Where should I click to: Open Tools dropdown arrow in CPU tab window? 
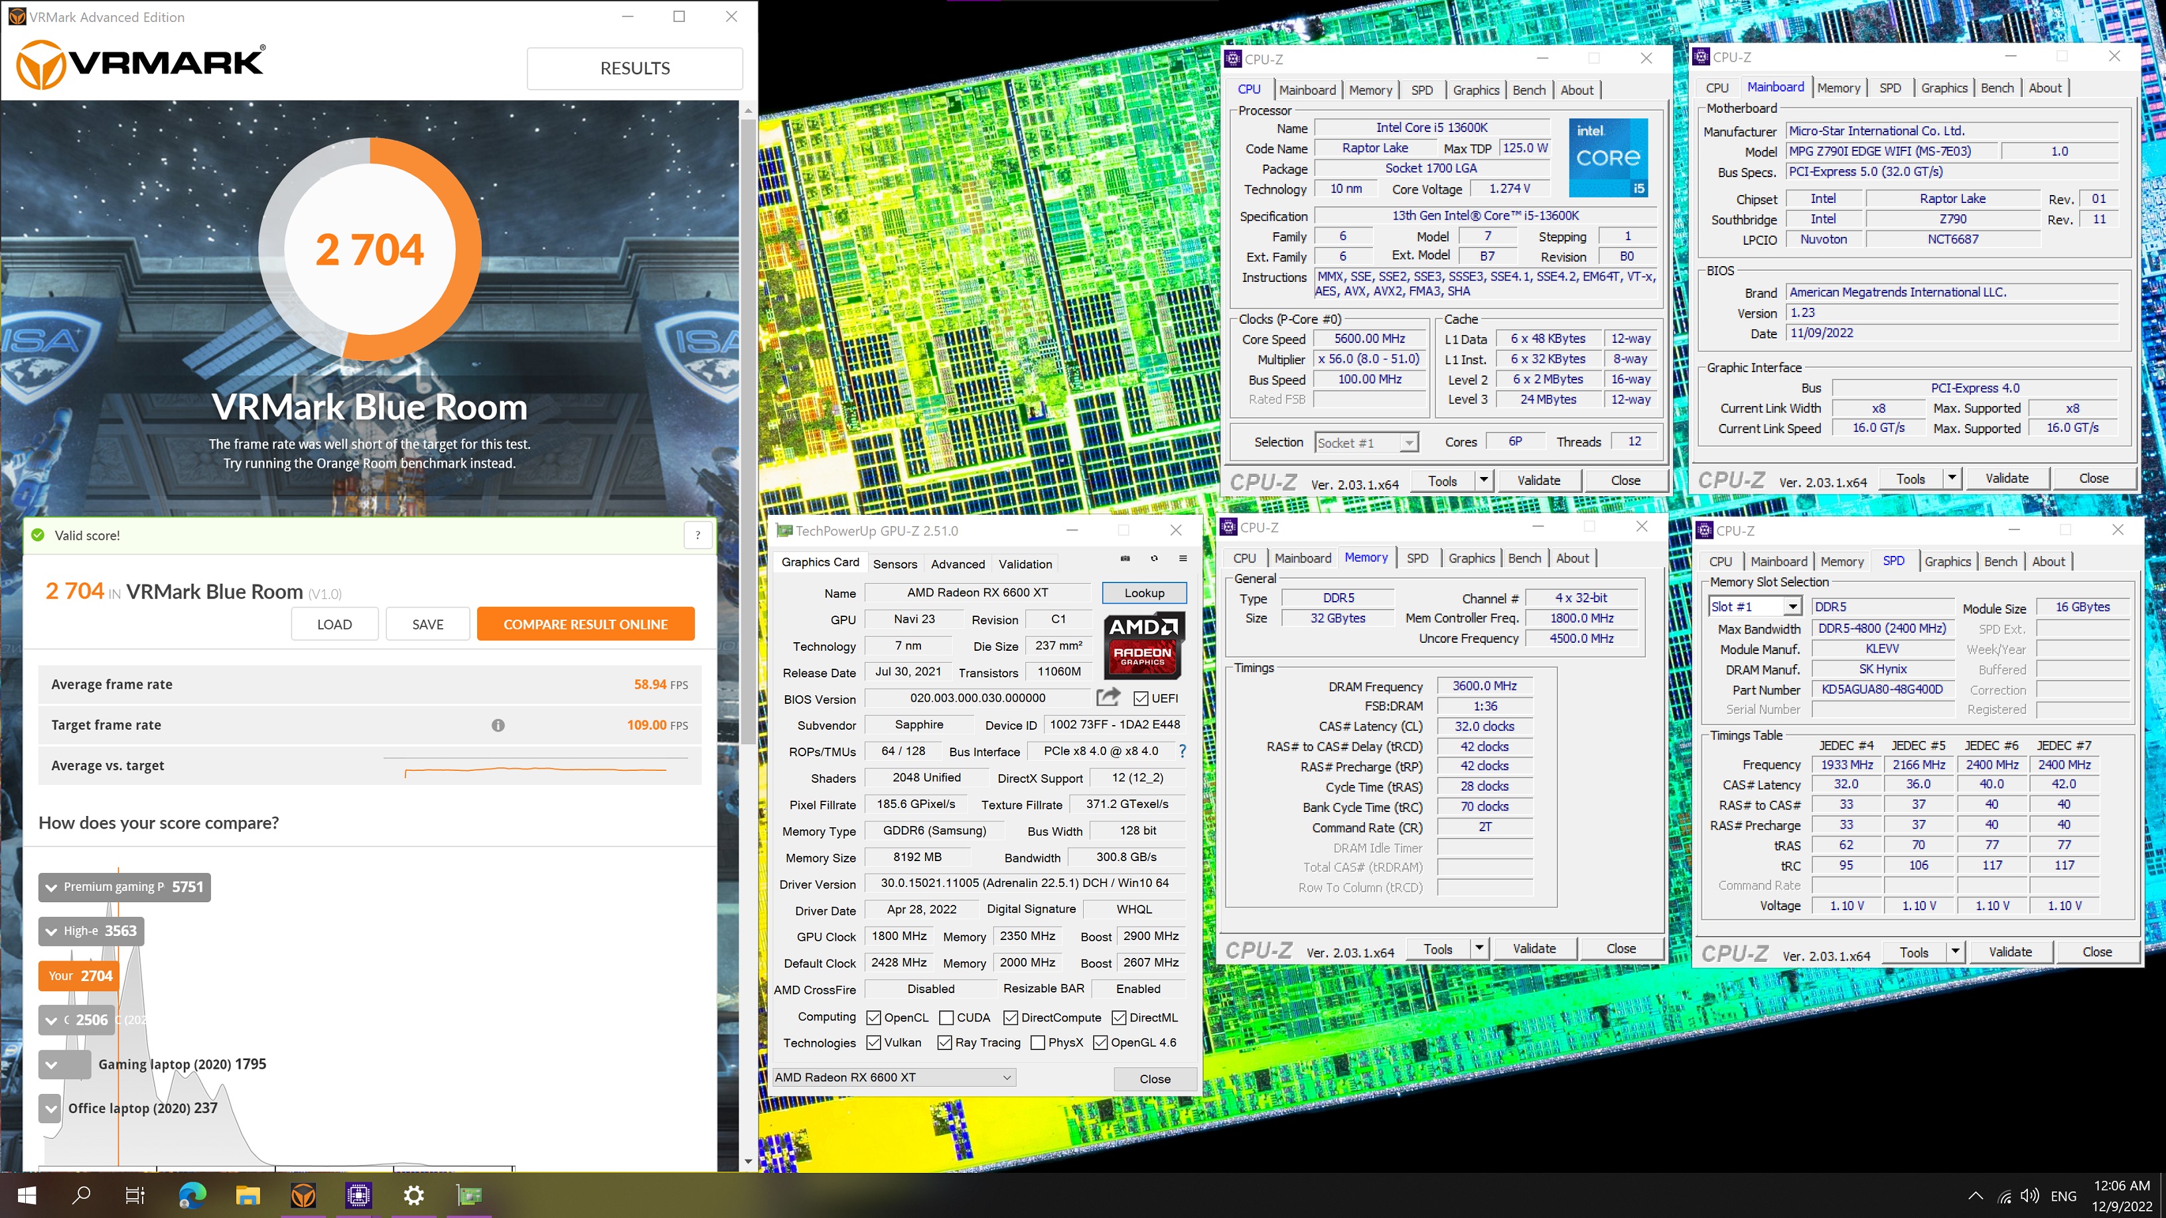(1484, 480)
